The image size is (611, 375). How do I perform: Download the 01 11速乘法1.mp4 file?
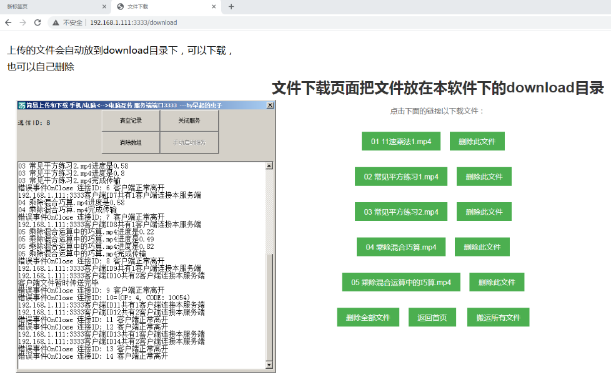click(400, 141)
